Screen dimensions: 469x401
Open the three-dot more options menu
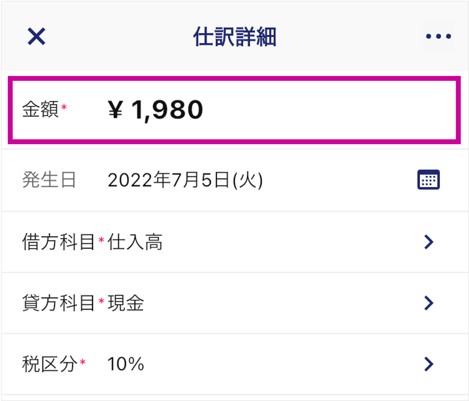pos(438,36)
